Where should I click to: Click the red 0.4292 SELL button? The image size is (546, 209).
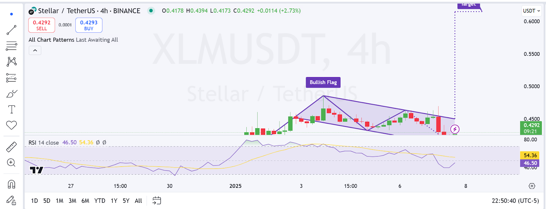click(42, 25)
